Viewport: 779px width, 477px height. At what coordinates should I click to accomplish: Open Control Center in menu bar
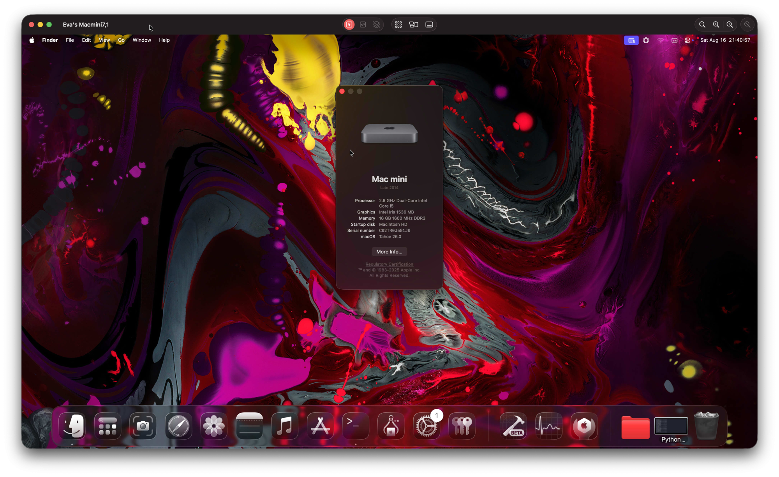pyautogui.click(x=687, y=40)
